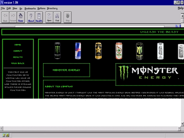Click the vertical scrollbar up arrow
Screen dimensions: 184x138
pos(182,16)
